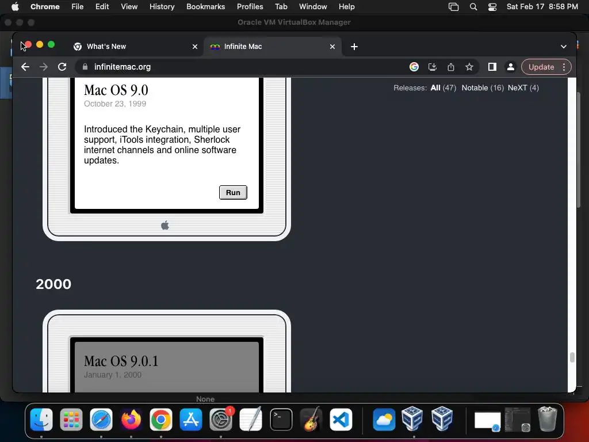Close the What's New tab

[194, 47]
